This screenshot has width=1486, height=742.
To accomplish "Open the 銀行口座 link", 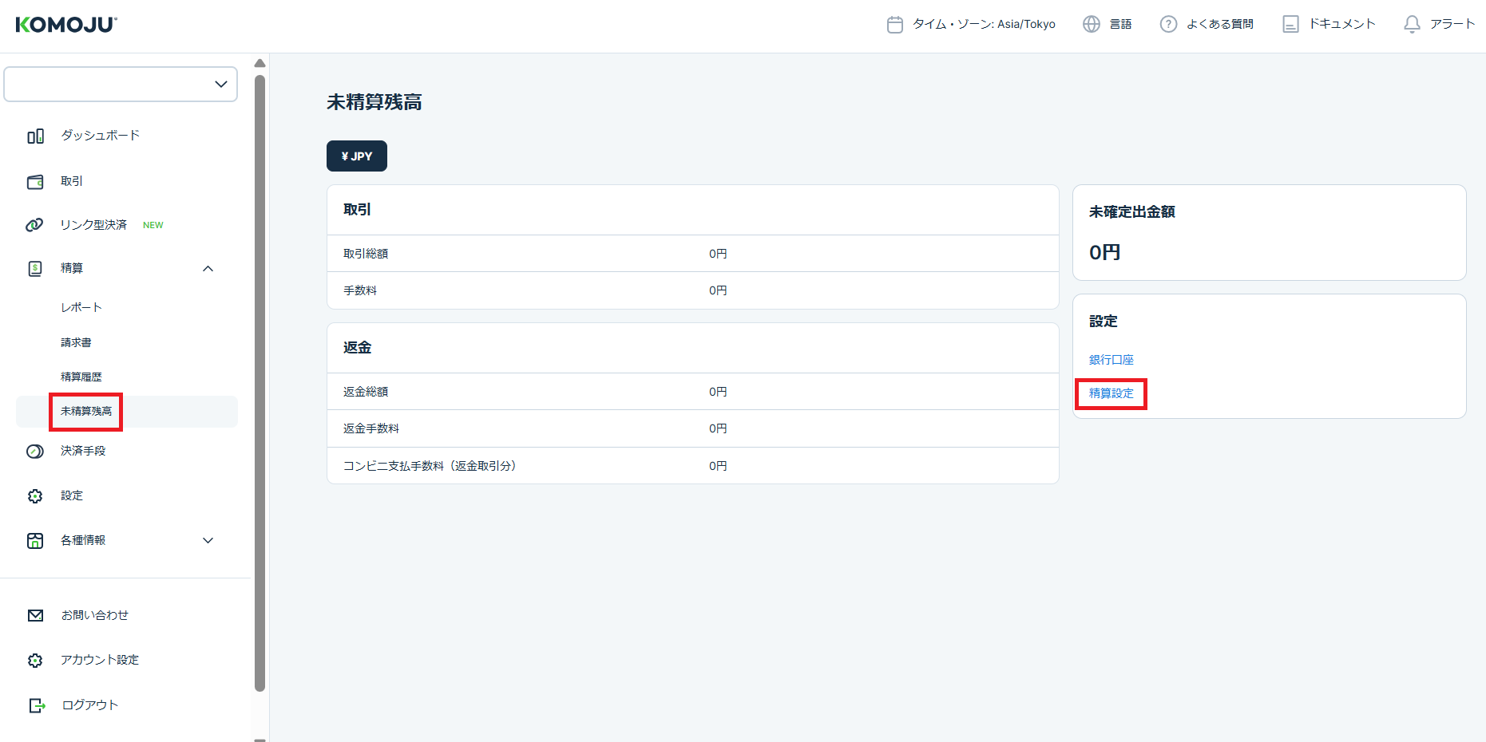I will 1111,360.
